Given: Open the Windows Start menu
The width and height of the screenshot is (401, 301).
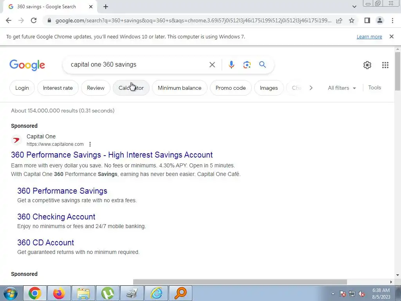Looking at the screenshot, I should click(x=10, y=293).
